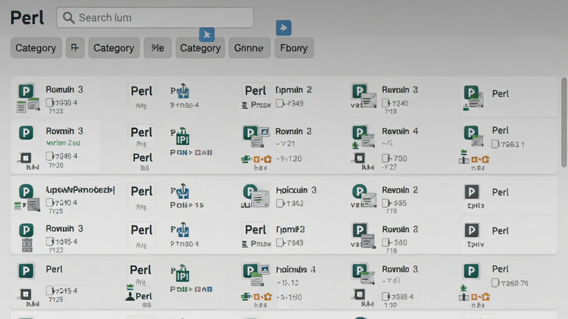Open the green P icon beside Romuih 3
568x319 pixels.
26,91
